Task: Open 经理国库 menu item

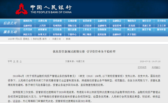Action: pos(57,26)
